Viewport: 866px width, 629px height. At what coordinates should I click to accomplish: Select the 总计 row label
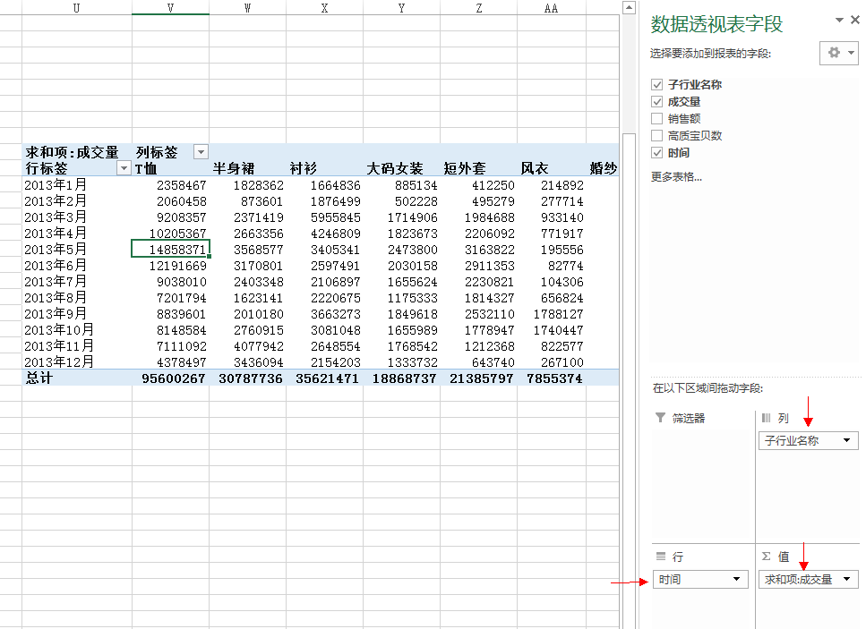pos(77,378)
